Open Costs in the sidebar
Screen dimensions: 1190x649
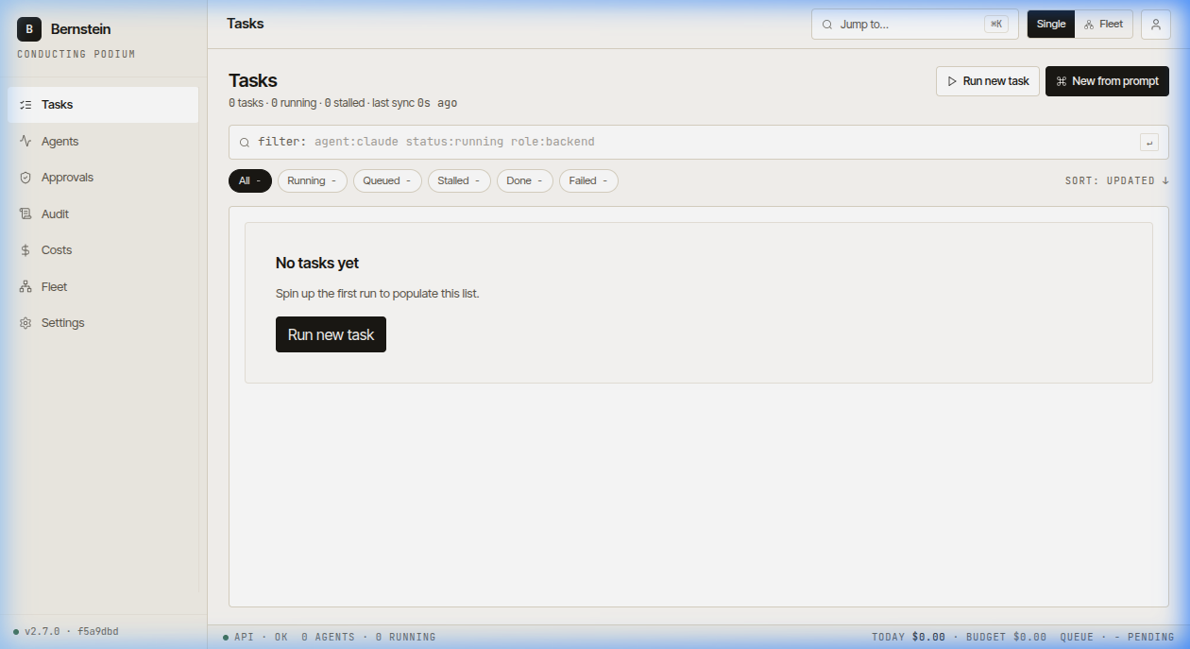pos(103,250)
